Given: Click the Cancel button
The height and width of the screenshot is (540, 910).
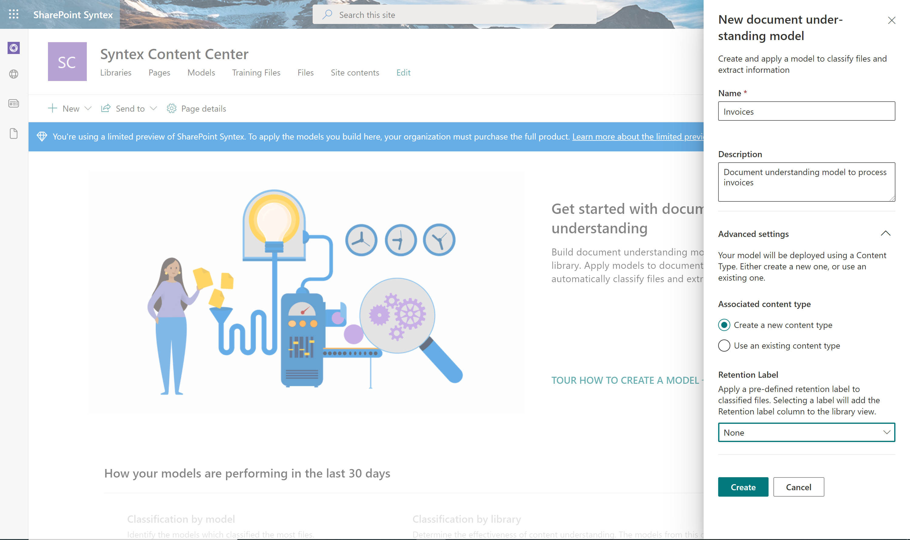Looking at the screenshot, I should pyautogui.click(x=798, y=487).
